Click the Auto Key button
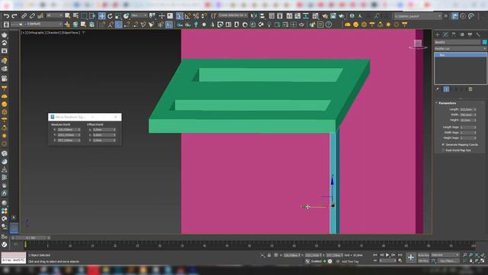 (423, 255)
